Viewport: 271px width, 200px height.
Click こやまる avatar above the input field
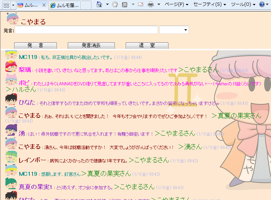[12, 18]
